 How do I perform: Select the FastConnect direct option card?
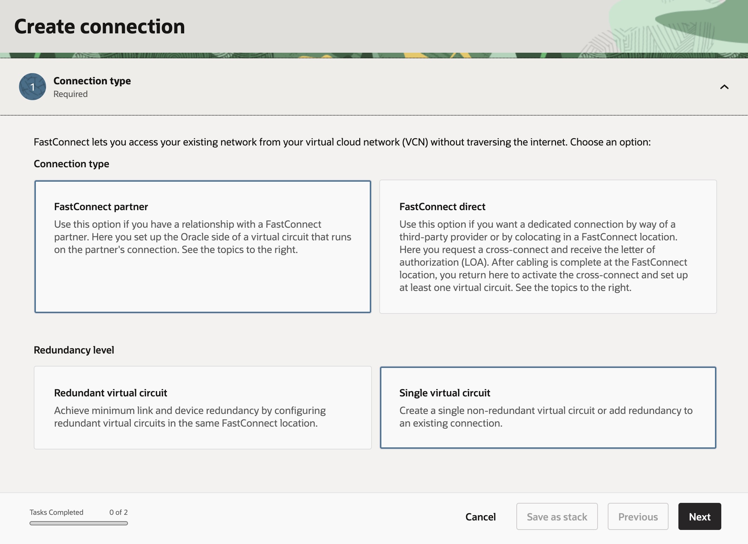coord(548,247)
